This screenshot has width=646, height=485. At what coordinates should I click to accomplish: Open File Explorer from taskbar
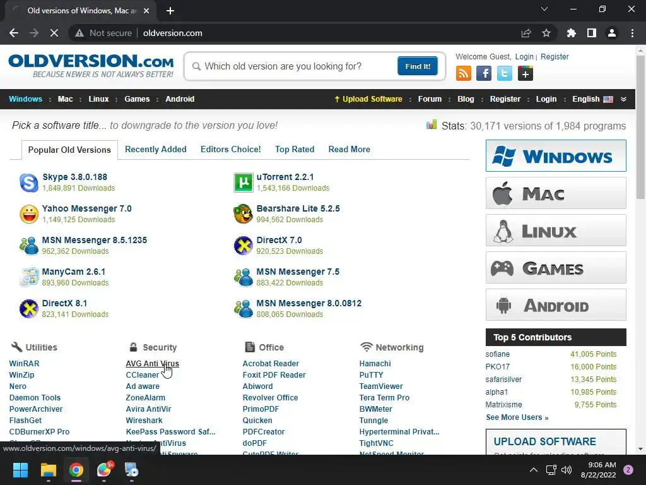48,470
